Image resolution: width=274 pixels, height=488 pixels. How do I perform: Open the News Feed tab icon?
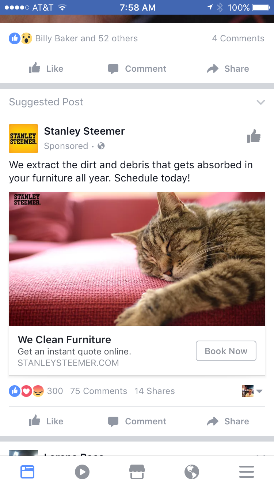tap(27, 472)
